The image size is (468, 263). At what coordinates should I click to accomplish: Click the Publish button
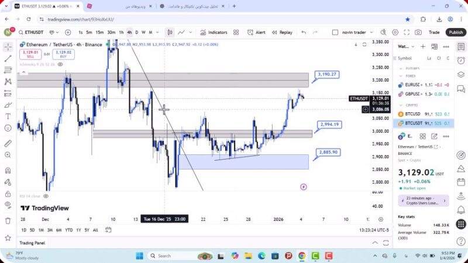point(455,33)
